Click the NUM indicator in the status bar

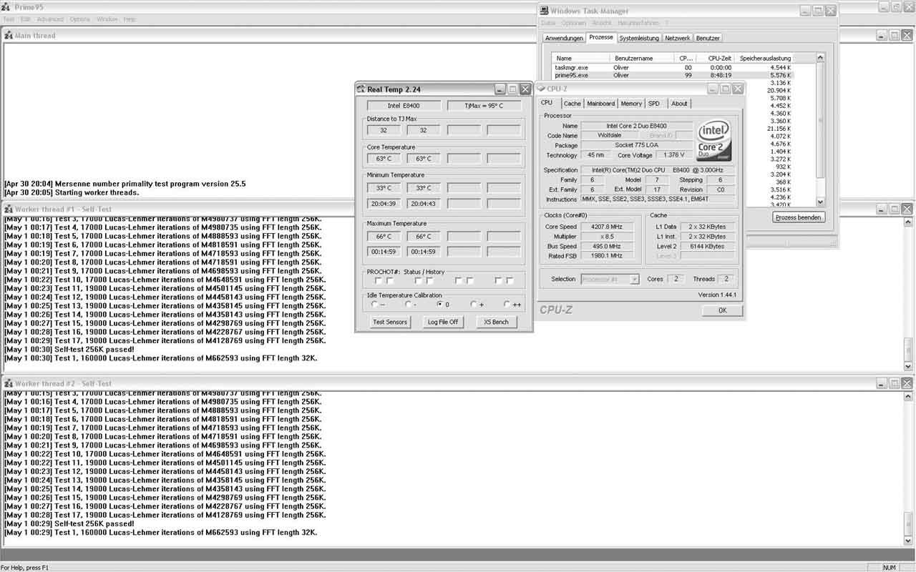pyautogui.click(x=890, y=567)
